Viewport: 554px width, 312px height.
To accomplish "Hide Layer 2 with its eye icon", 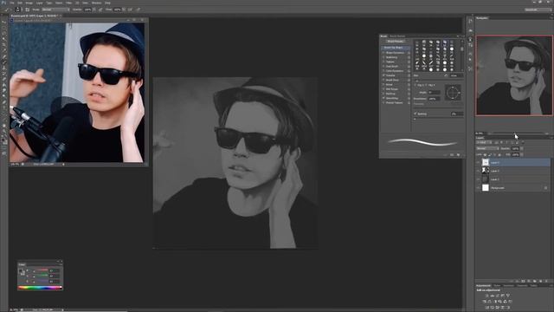I will tap(478, 171).
